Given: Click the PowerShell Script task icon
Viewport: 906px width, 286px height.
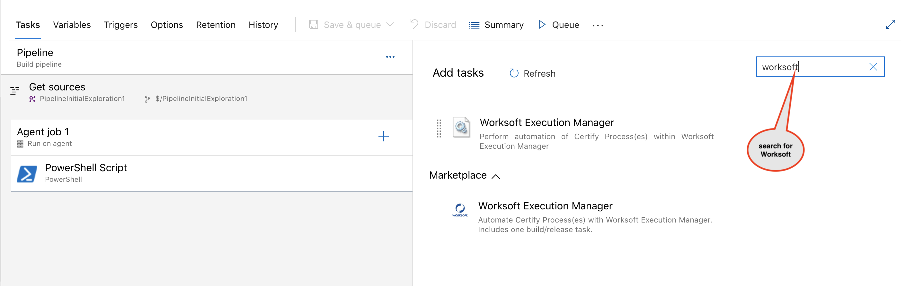Looking at the screenshot, I should (27, 174).
